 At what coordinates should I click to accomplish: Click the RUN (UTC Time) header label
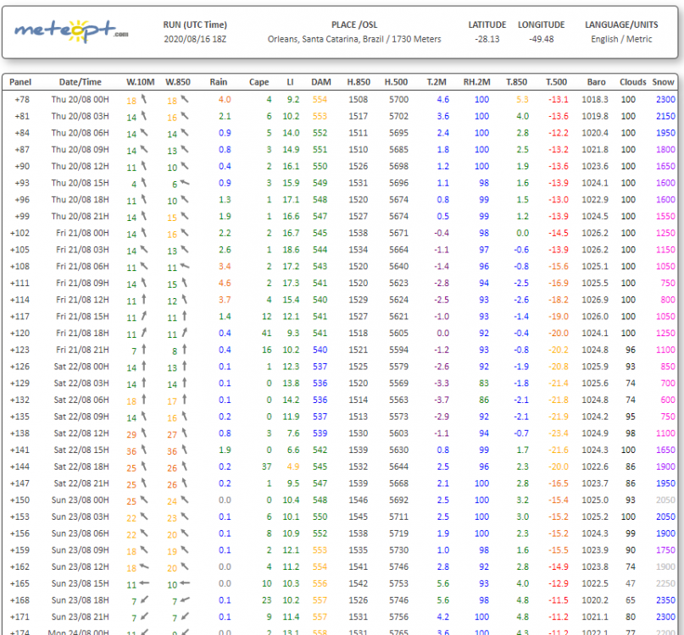[195, 25]
